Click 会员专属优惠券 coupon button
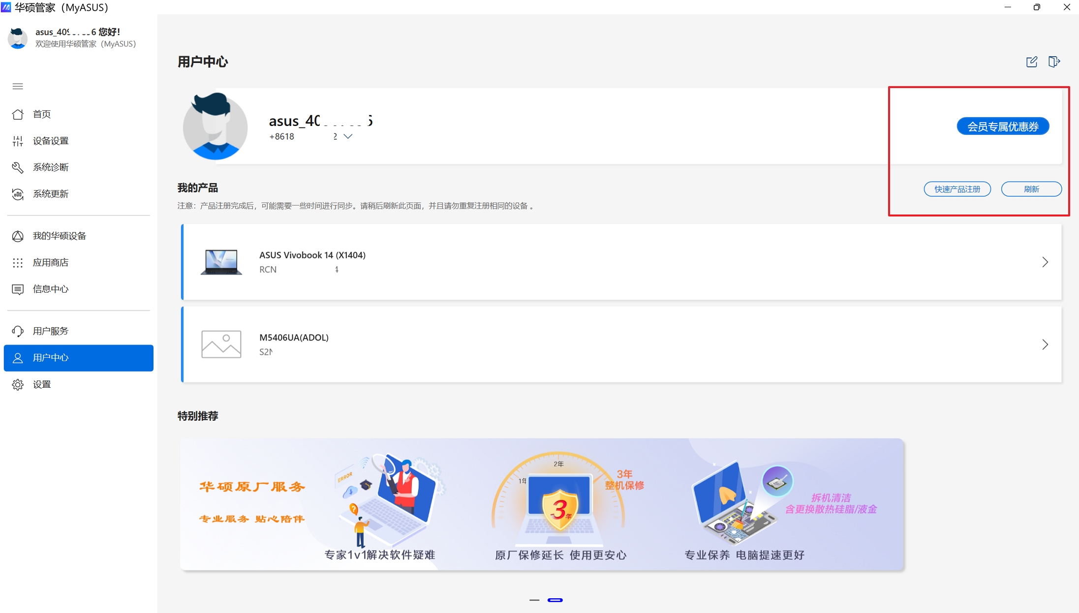Viewport: 1079px width, 613px height. pyautogui.click(x=1002, y=126)
